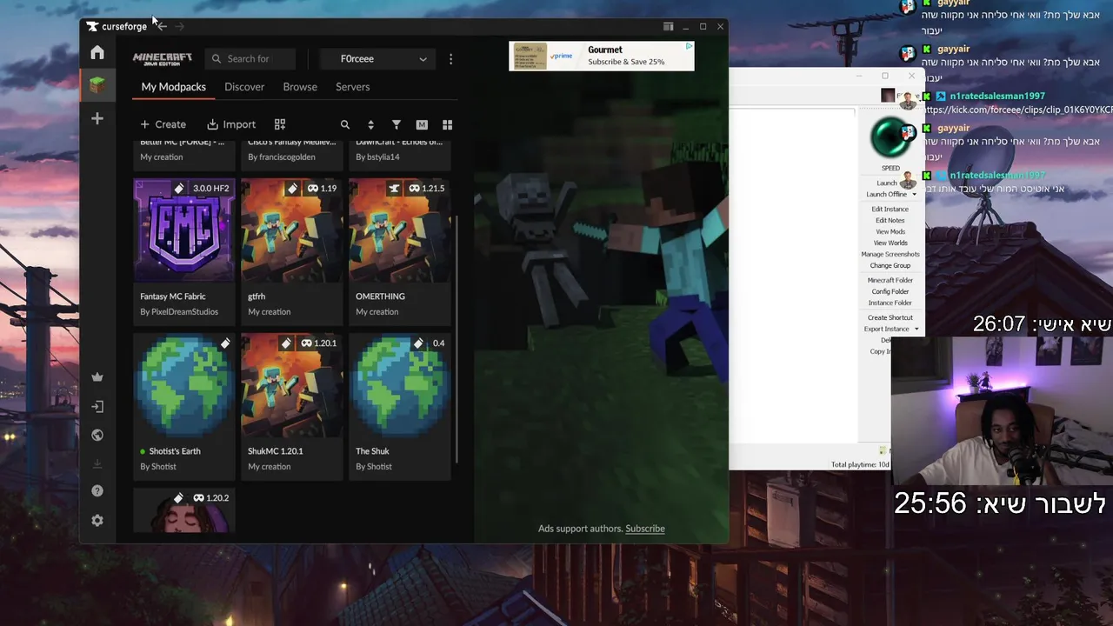Click Launch in the launcher window

887,183
